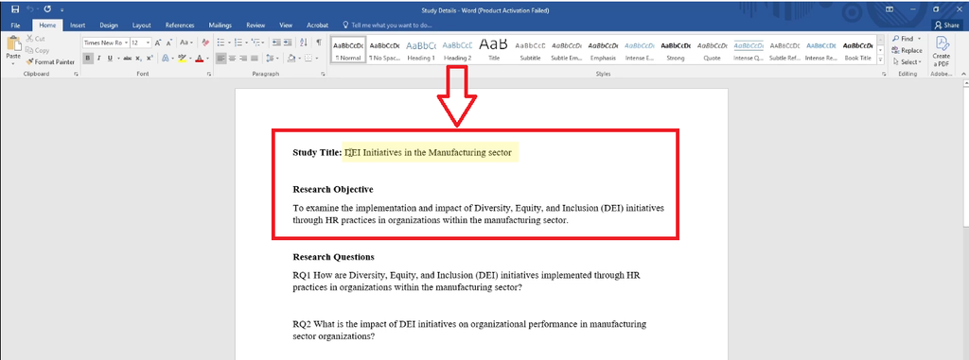Expand the Numbering list dropdown arrow
The image size is (969, 360).
pyautogui.click(x=247, y=43)
